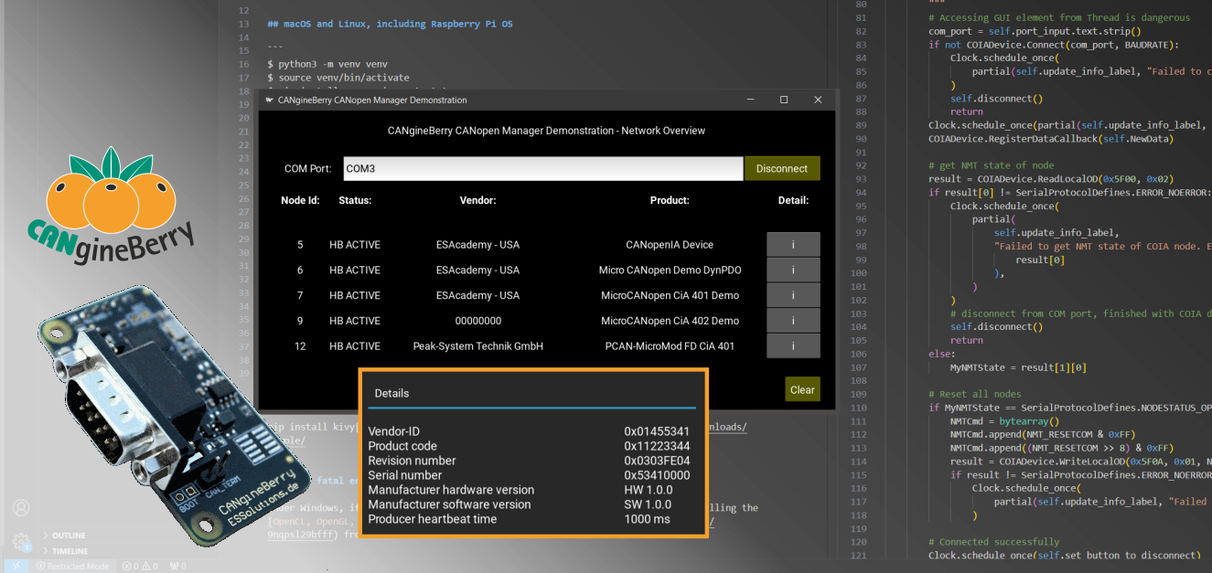
Task: Open the VS Code Accounts icon
Action: (x=20, y=507)
